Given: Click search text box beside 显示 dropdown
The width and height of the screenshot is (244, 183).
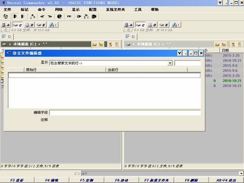Looking at the screenshot, I should [x=187, y=63].
